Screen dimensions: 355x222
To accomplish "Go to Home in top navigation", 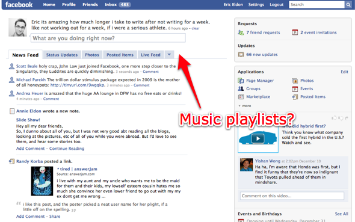I will [49, 5].
